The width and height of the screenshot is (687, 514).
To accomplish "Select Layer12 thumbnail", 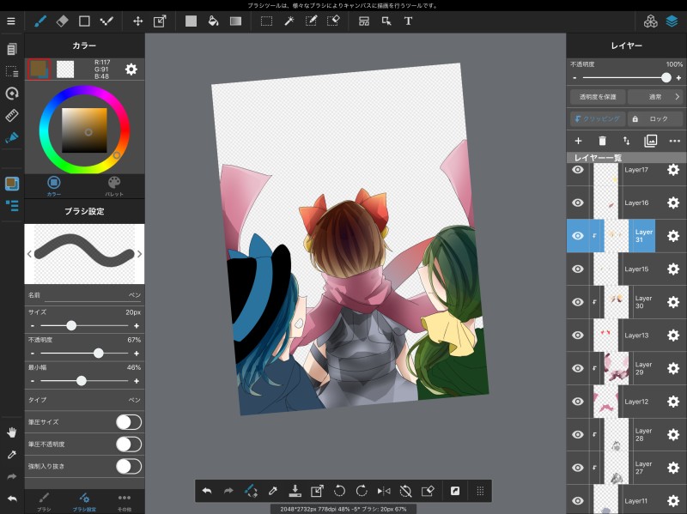I will [605, 402].
